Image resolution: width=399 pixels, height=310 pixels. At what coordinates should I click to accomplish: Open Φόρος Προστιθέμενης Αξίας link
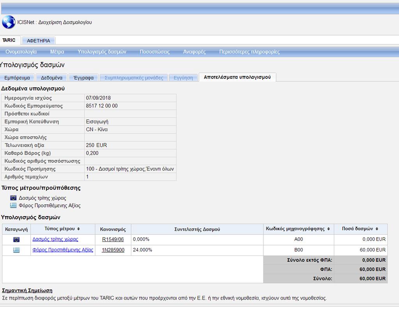[63, 250]
